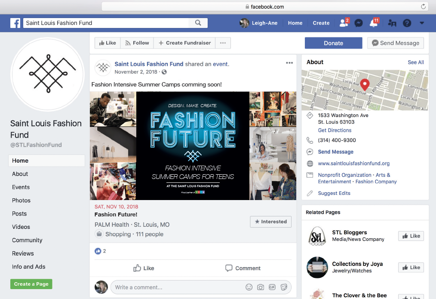Open the post options ellipsis menu

pyautogui.click(x=289, y=62)
